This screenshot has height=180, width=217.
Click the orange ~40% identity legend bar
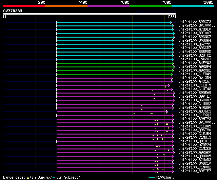(x=66, y=6)
